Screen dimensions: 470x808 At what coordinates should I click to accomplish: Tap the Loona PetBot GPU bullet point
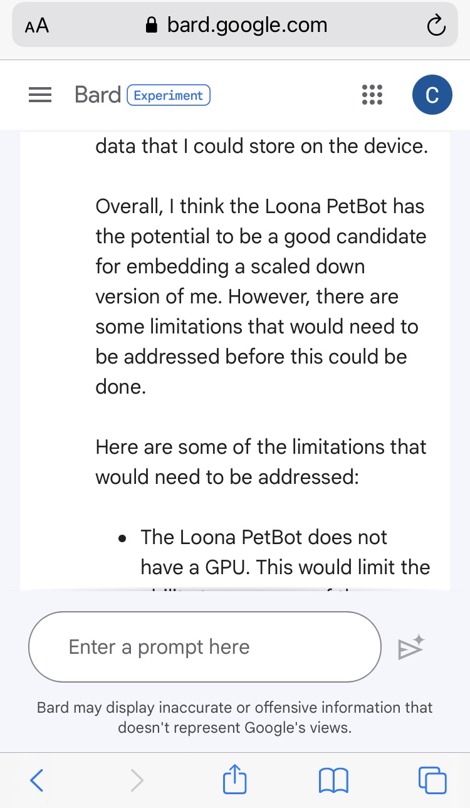[285, 552]
